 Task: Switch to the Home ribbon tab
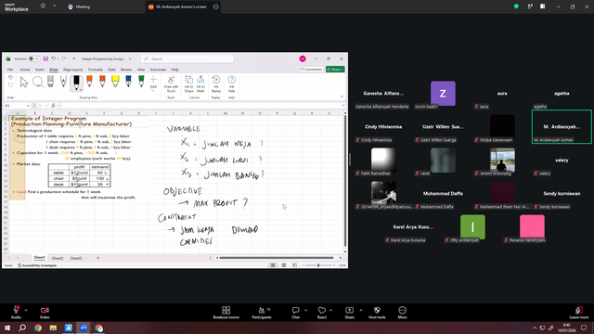tap(25, 70)
